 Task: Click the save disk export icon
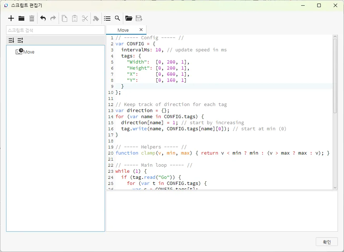[139, 18]
